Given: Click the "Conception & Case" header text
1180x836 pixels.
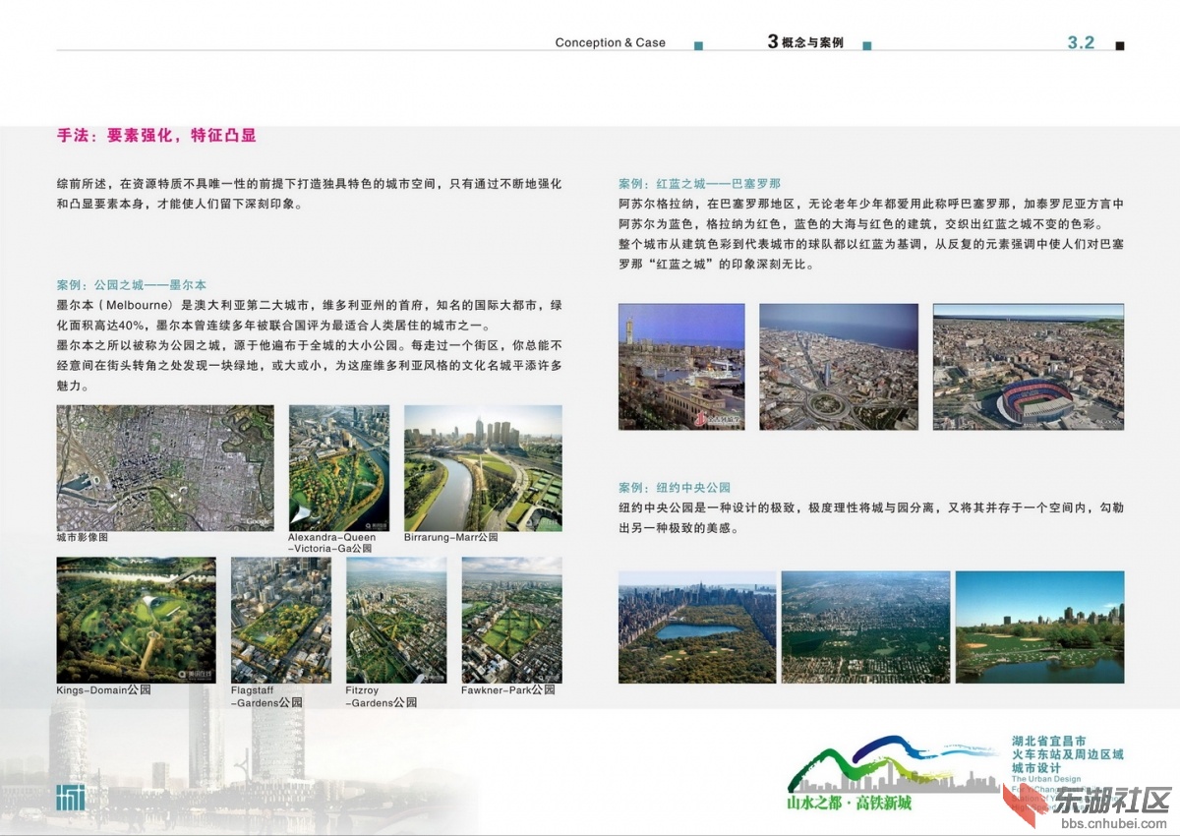Looking at the screenshot, I should pos(610,43).
